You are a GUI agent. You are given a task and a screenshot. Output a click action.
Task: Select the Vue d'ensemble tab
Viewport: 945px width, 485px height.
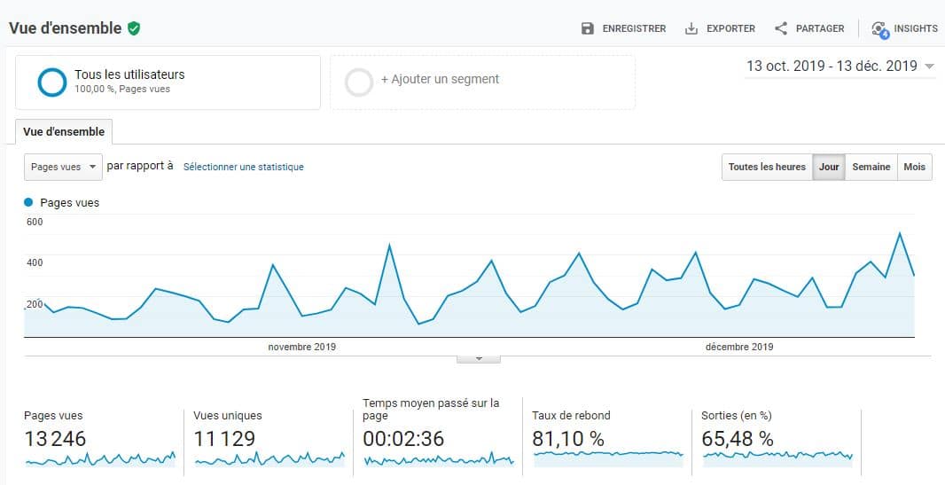[x=64, y=131]
